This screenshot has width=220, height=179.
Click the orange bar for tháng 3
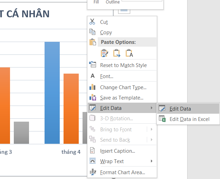[5, 105]
